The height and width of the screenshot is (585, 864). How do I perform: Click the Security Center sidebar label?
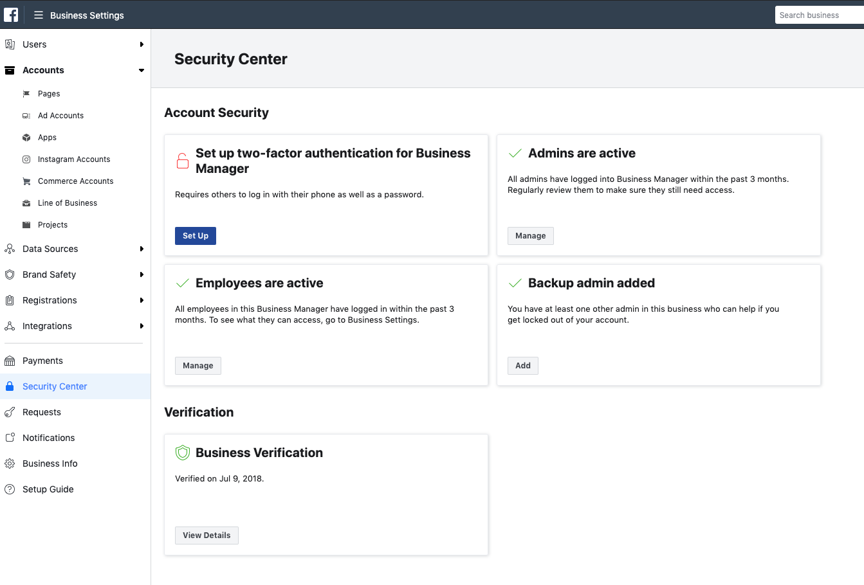click(55, 386)
